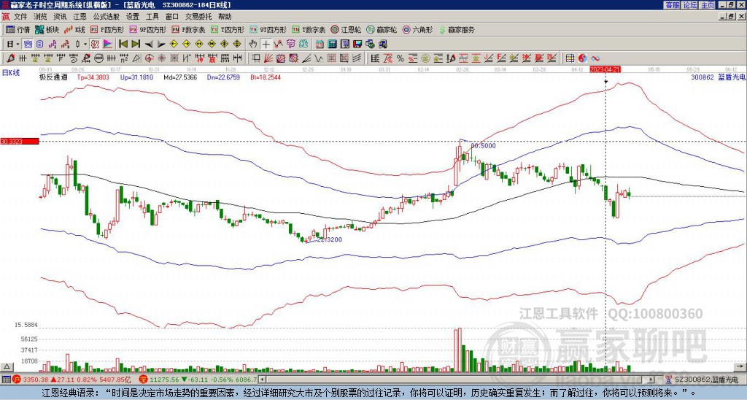The image size is (747, 400).
Task: Select the red pencil drawing tool
Action: click(10, 58)
